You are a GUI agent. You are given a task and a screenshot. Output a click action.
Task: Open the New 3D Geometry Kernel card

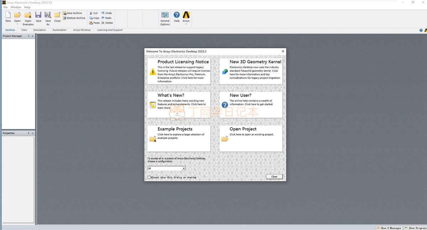point(251,71)
